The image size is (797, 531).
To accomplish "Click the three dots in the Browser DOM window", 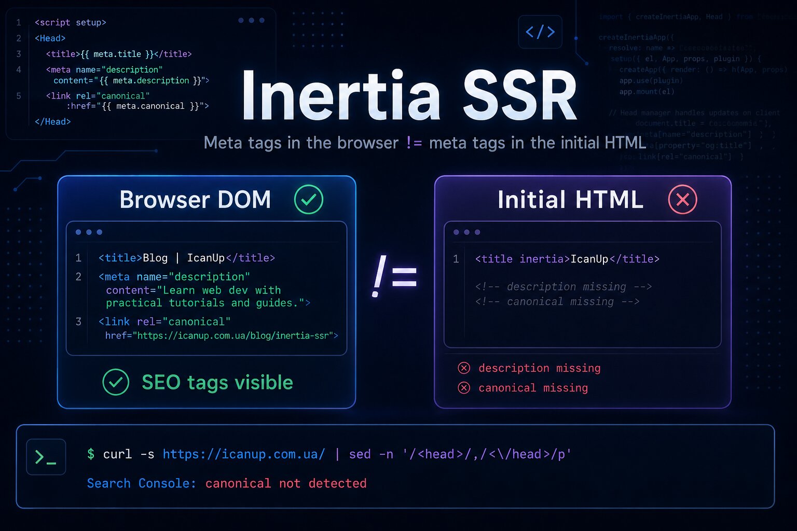I will pos(89,232).
